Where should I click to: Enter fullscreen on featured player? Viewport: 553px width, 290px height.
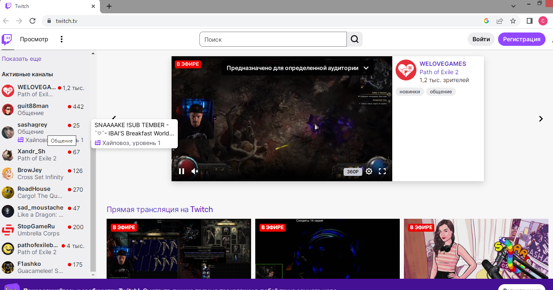tap(382, 171)
